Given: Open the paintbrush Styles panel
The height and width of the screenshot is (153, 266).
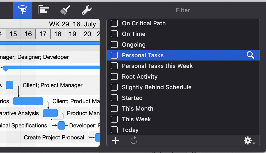Looking at the screenshot, I should [65, 10].
